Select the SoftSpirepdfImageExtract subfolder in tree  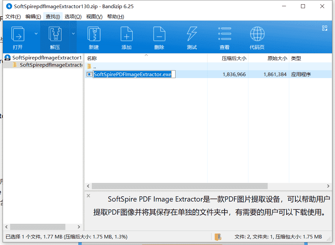point(51,65)
